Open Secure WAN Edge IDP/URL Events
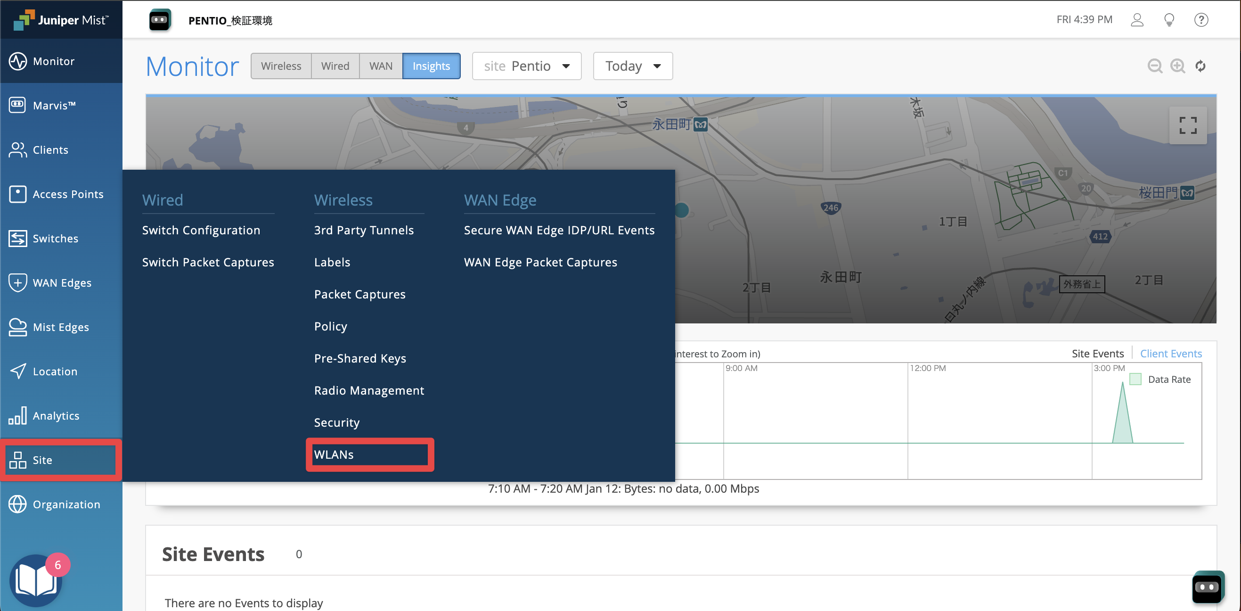Screen dimensions: 1241x611 (559, 231)
